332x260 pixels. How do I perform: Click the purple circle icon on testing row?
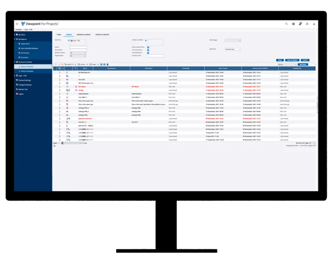76,90
